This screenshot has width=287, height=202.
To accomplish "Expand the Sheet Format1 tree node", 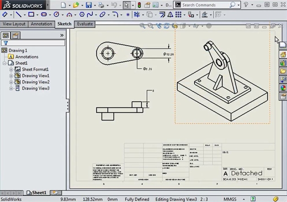I will coord(11,69).
